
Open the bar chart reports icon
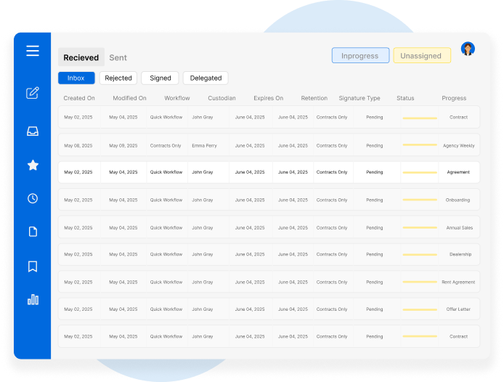33,299
